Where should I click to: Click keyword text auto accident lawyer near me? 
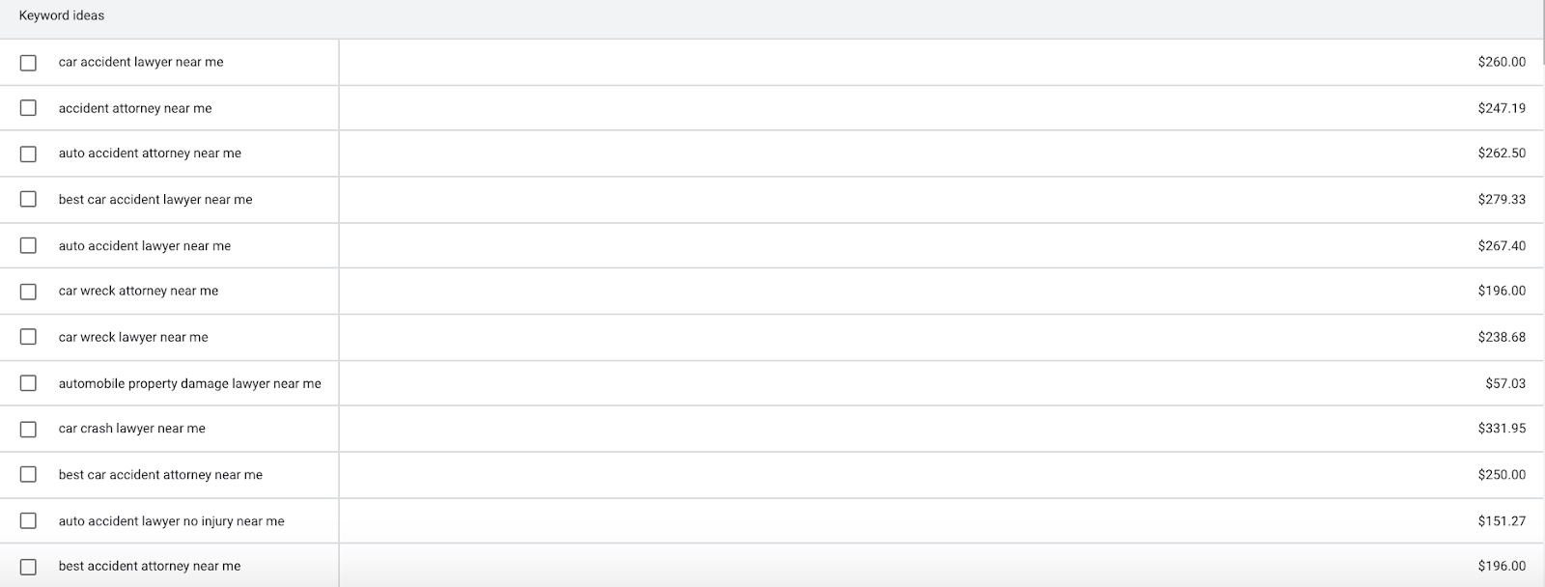pyautogui.click(x=145, y=246)
